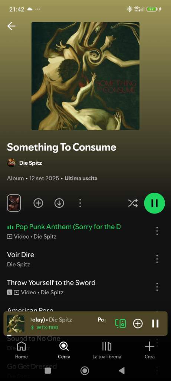Pause from the mini player bar

(x=155, y=323)
